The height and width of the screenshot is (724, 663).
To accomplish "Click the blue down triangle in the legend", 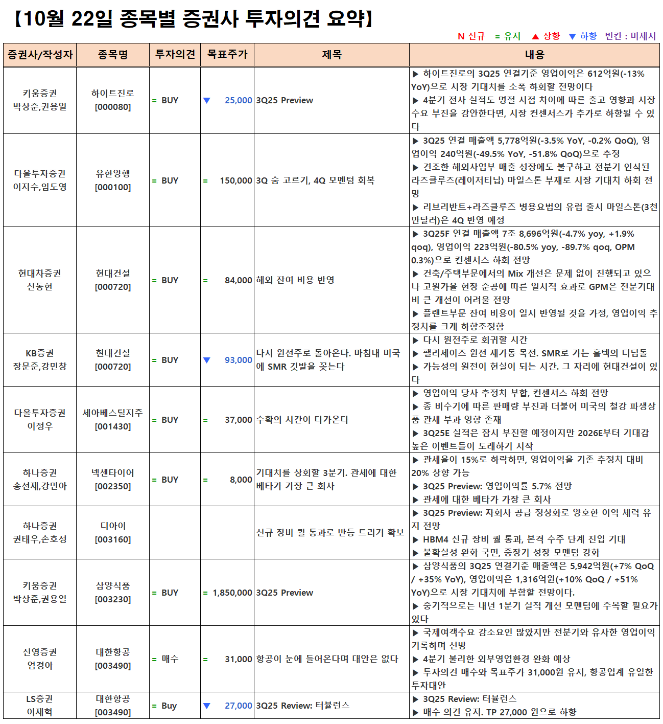I will [572, 36].
